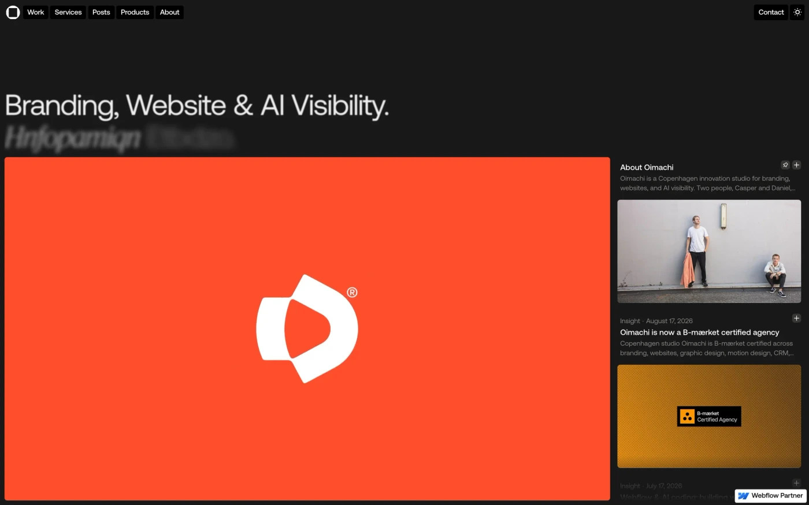The width and height of the screenshot is (809, 505).
Task: Open the Work menu item
Action: click(x=36, y=12)
